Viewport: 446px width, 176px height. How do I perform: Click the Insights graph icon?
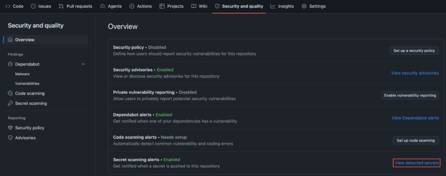273,6
